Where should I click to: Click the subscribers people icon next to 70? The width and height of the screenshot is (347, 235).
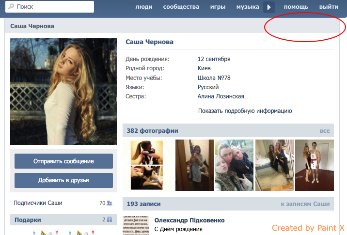pyautogui.click(x=110, y=203)
